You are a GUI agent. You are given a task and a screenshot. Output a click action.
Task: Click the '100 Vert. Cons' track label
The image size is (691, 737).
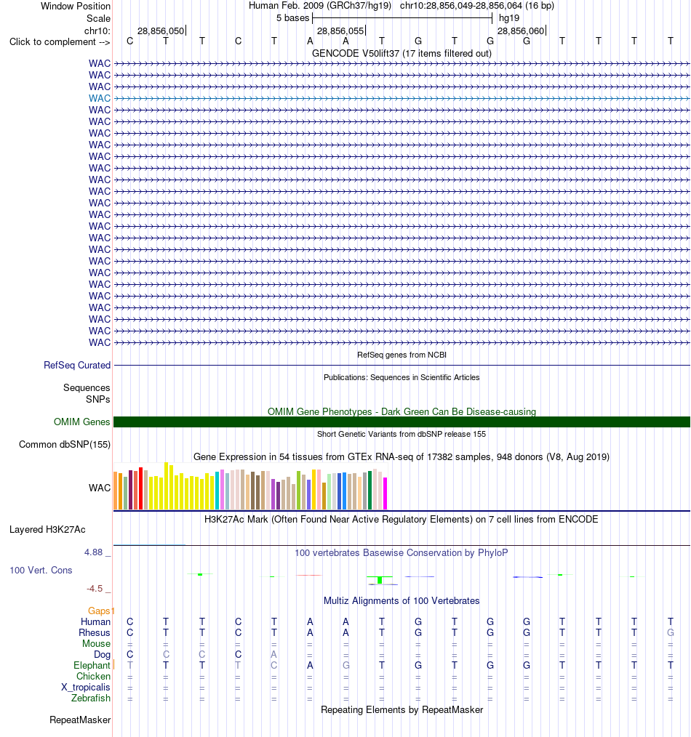point(41,570)
